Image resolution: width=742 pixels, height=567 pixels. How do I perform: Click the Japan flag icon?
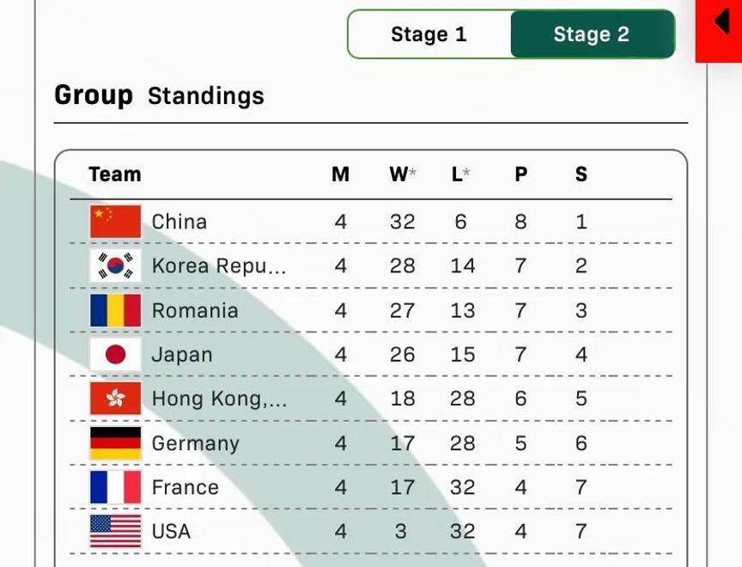[115, 355]
